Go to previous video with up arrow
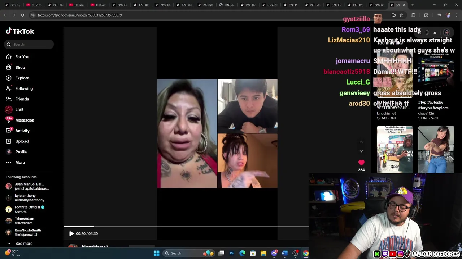462x259 pixels. (361, 142)
